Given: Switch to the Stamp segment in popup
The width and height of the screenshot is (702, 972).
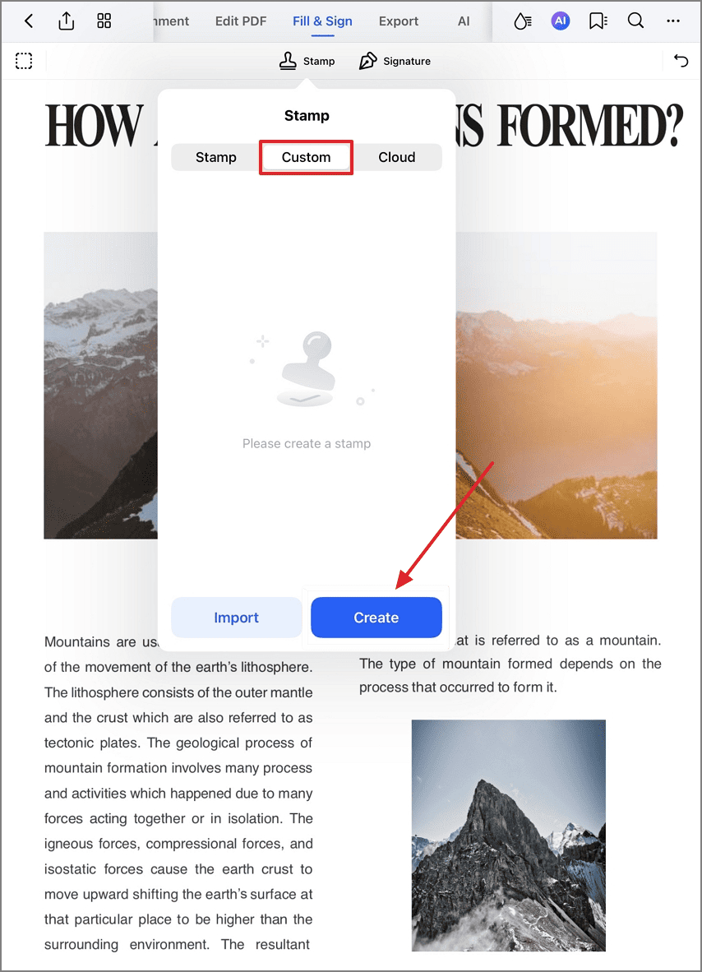Looking at the screenshot, I should pos(216,157).
